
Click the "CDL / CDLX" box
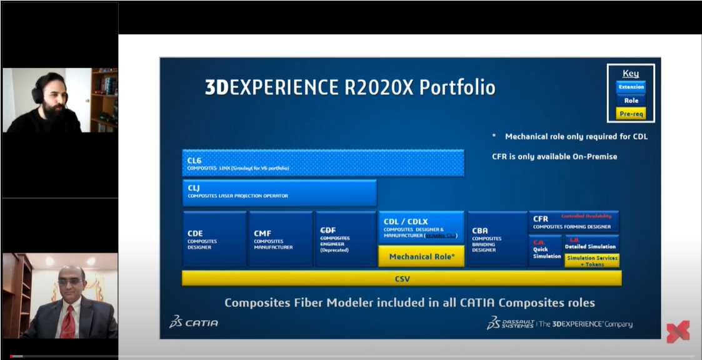pos(421,227)
